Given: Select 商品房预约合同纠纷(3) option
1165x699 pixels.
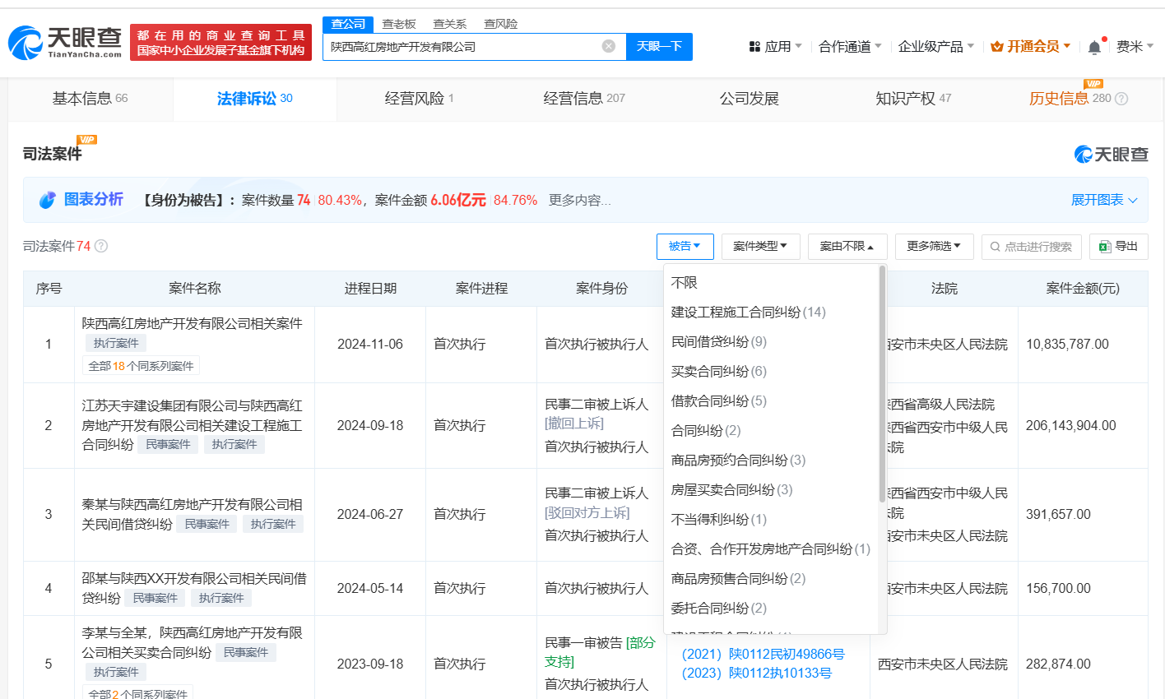Looking at the screenshot, I should (738, 460).
